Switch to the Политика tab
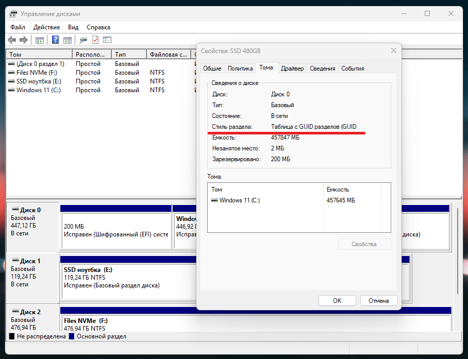468x359 pixels. [x=240, y=69]
